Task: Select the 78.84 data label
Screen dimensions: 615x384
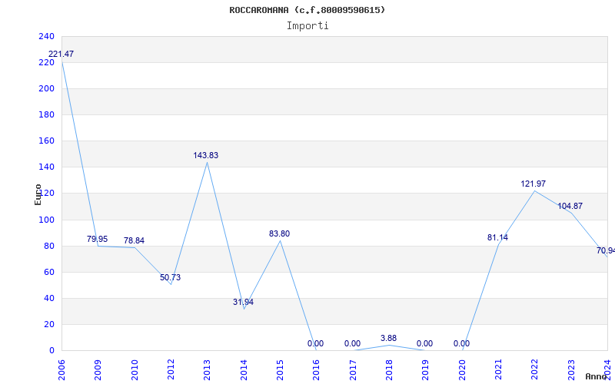Action: pyautogui.click(x=134, y=240)
